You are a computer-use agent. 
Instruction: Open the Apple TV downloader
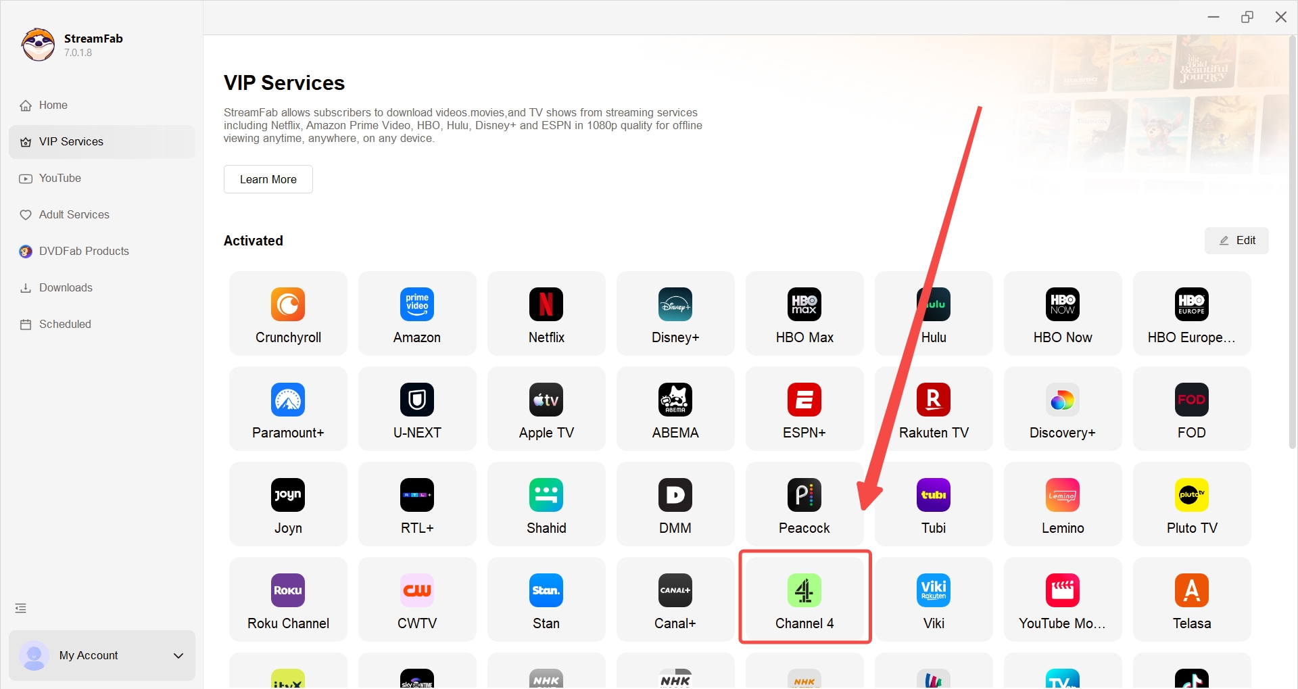(546, 408)
